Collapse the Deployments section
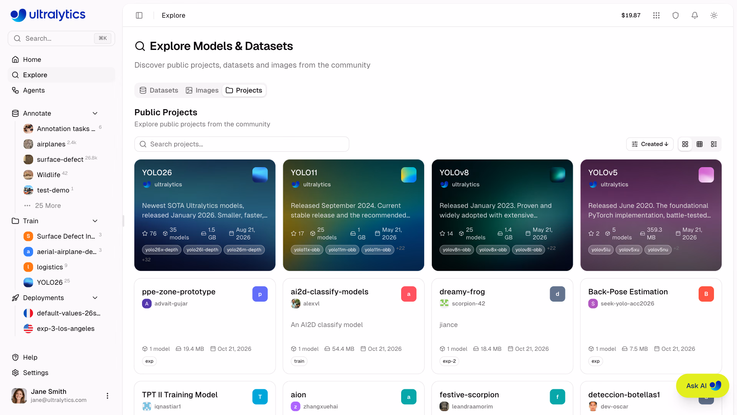The height and width of the screenshot is (415, 737). 95,298
